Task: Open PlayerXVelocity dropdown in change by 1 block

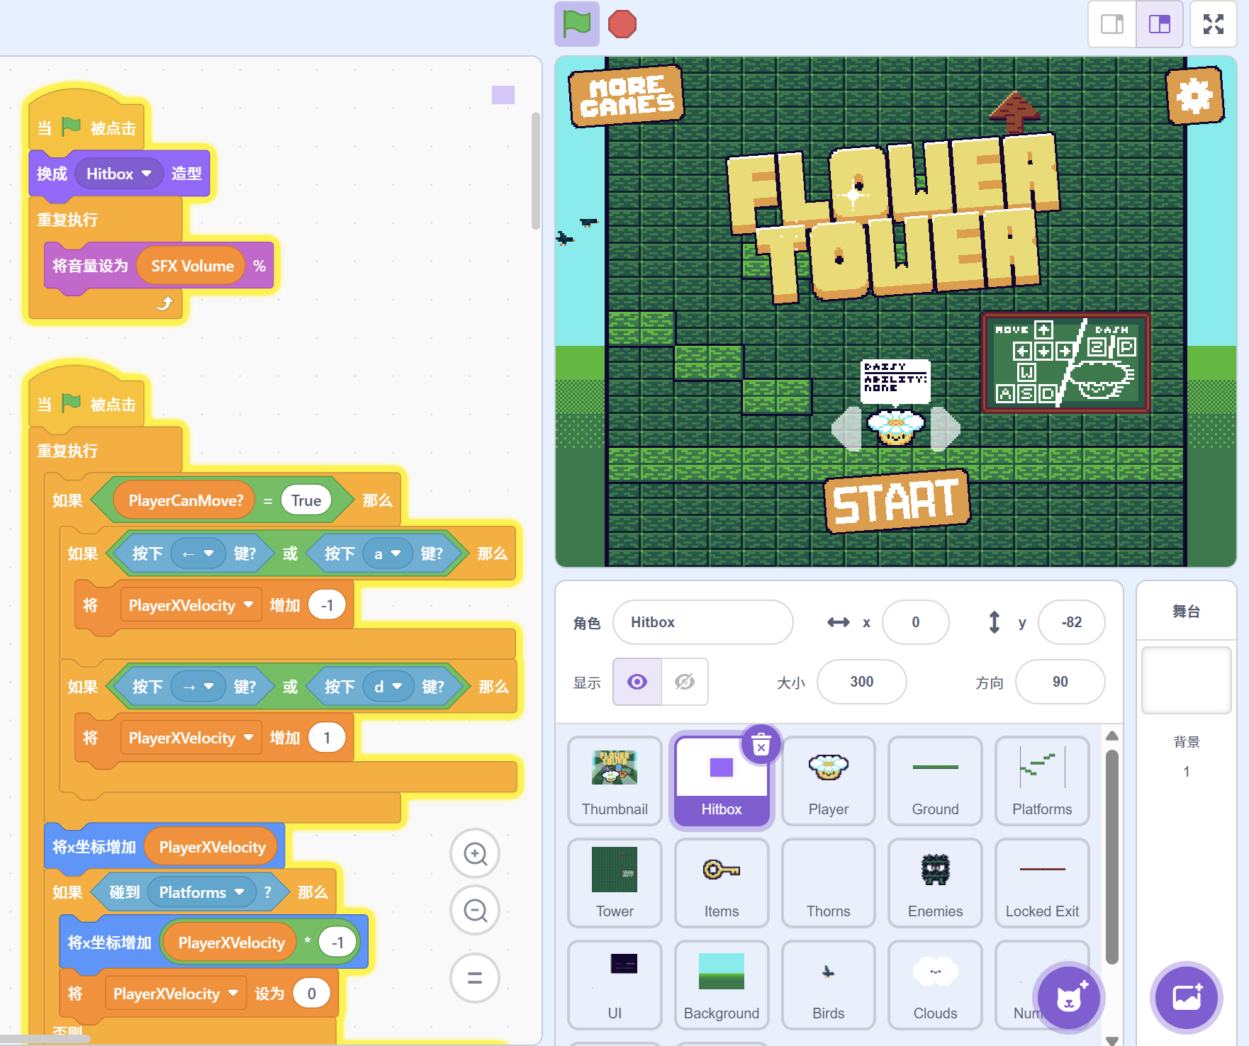Action: (x=191, y=738)
